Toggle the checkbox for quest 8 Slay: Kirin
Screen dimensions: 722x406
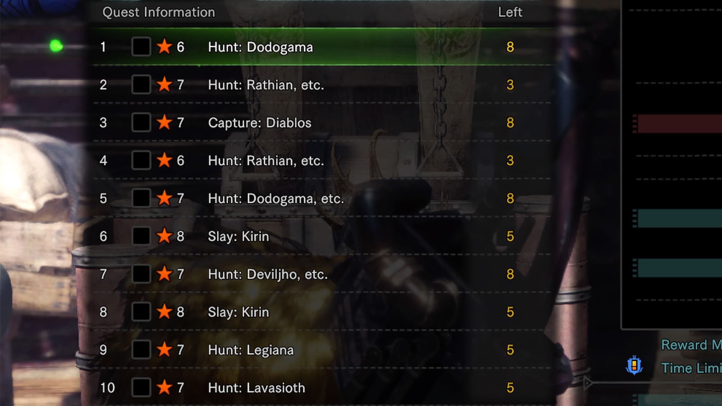pyautogui.click(x=141, y=312)
